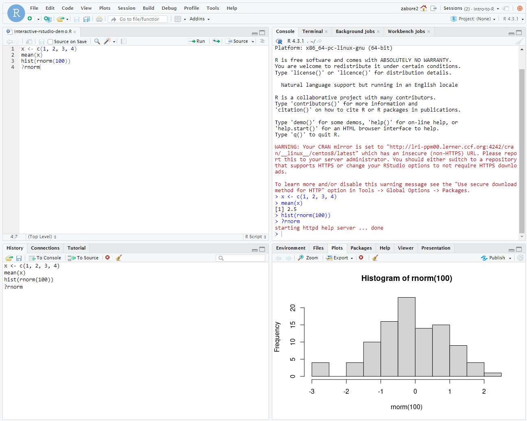Click the Create a Project icon
This screenshot has width=527, height=421.
(x=48, y=19)
